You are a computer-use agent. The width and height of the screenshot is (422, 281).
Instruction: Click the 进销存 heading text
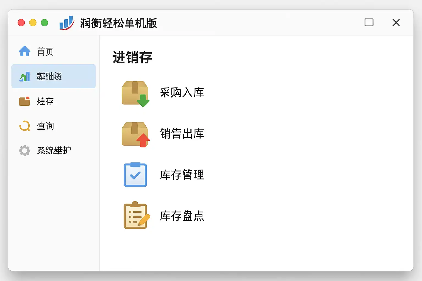(132, 57)
